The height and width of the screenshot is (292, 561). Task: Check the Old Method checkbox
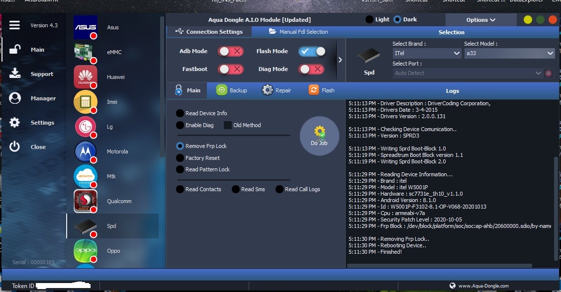tap(228, 125)
